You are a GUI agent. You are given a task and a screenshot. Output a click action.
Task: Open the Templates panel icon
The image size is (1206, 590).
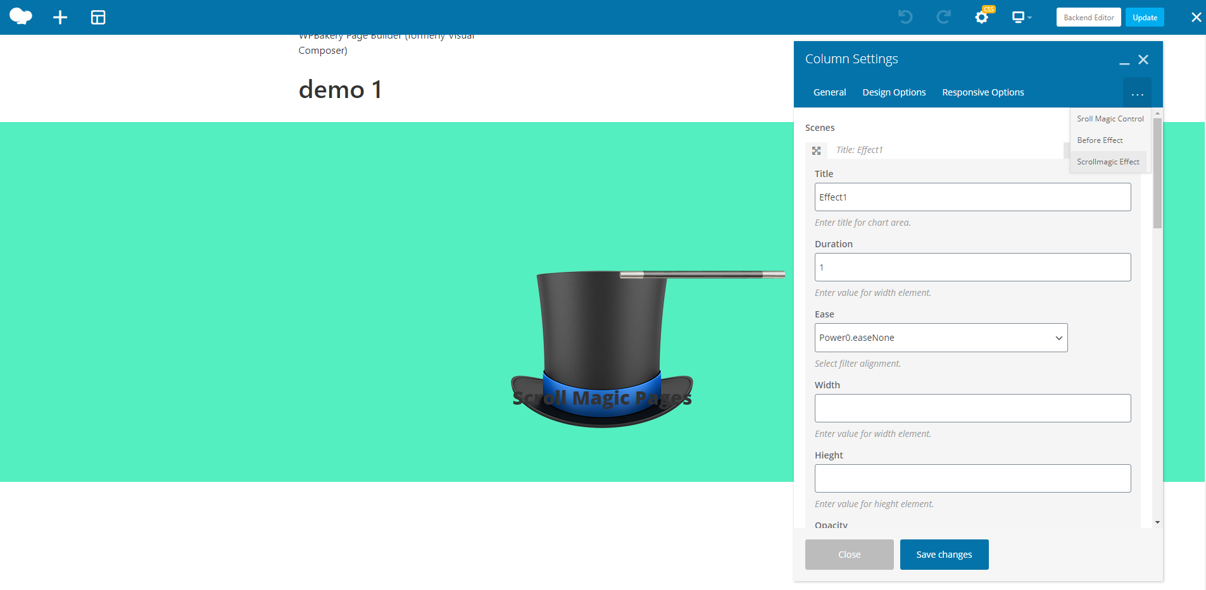click(x=98, y=17)
